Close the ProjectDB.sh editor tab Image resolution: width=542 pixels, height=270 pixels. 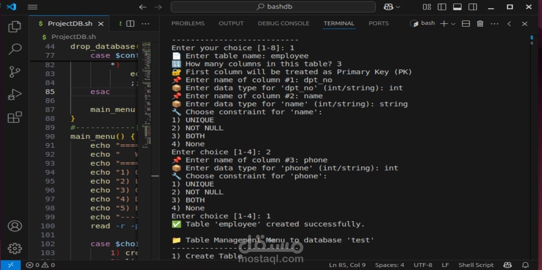coord(101,24)
